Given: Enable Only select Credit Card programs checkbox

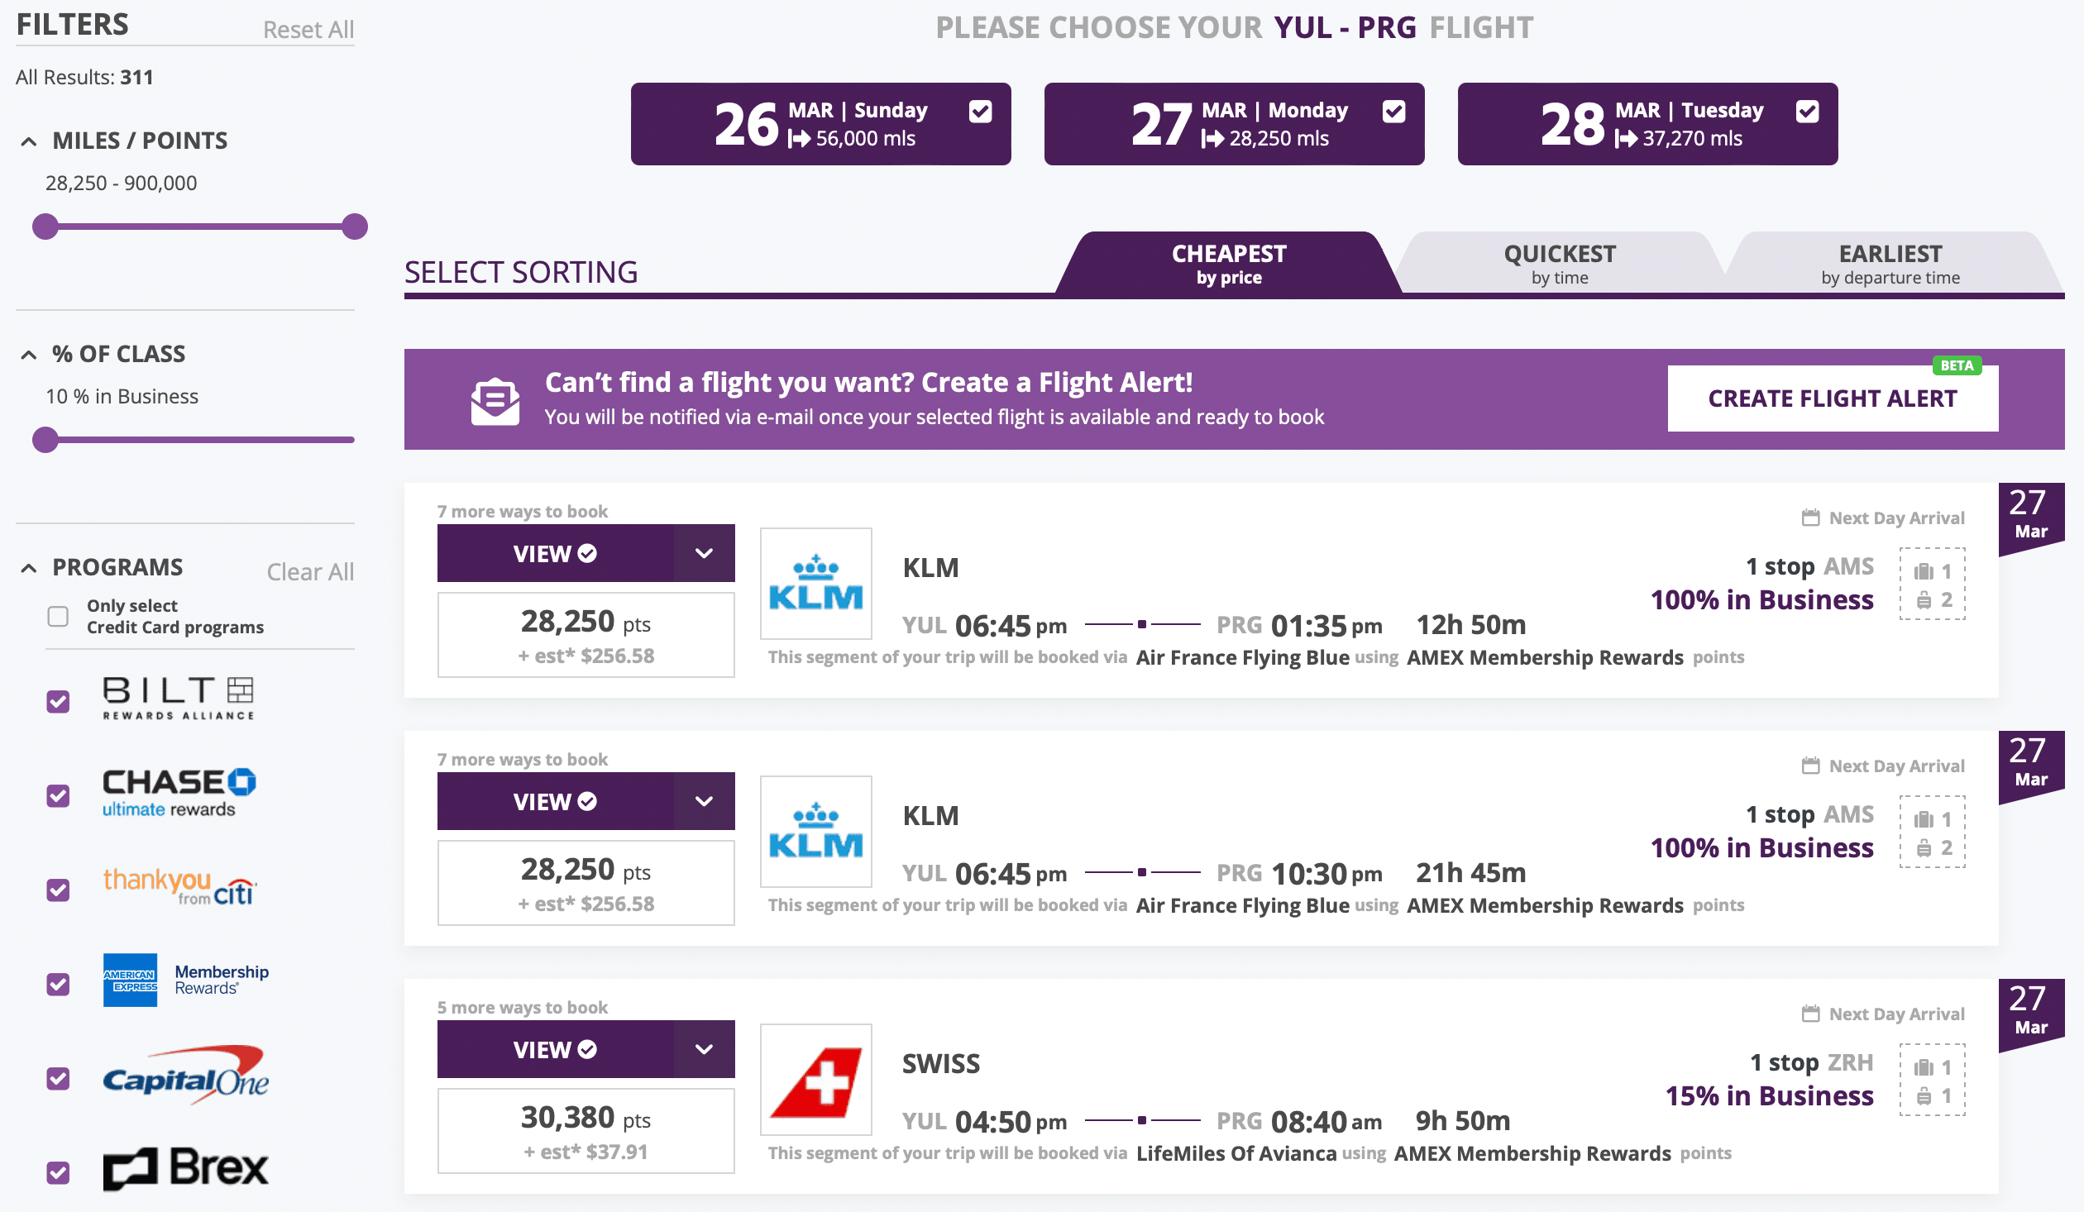Looking at the screenshot, I should tap(58, 616).
